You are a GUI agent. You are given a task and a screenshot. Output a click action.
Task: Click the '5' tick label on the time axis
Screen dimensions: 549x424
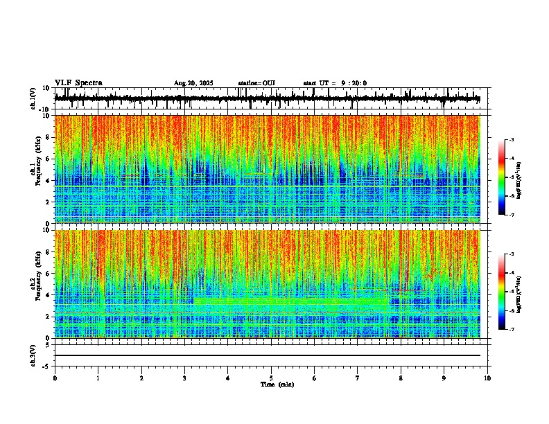(271, 378)
